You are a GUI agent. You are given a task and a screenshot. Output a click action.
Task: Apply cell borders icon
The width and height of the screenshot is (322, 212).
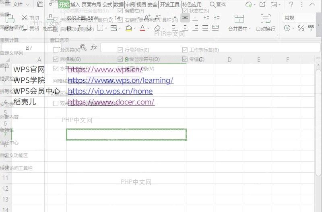click(x=100, y=28)
